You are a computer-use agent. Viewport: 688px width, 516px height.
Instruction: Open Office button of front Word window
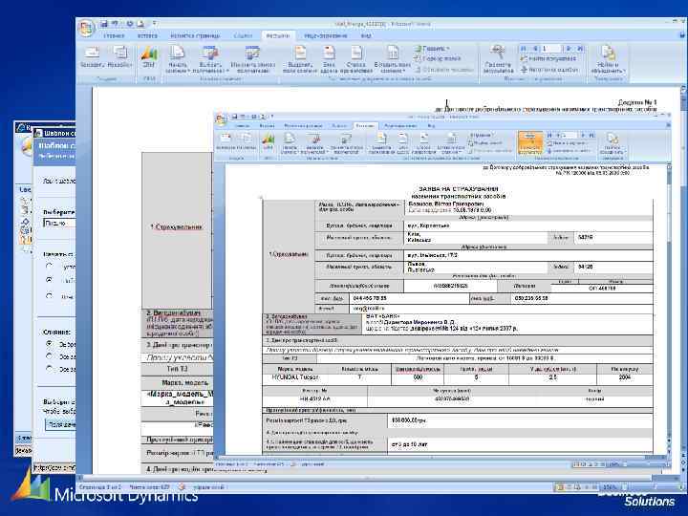coord(221,118)
